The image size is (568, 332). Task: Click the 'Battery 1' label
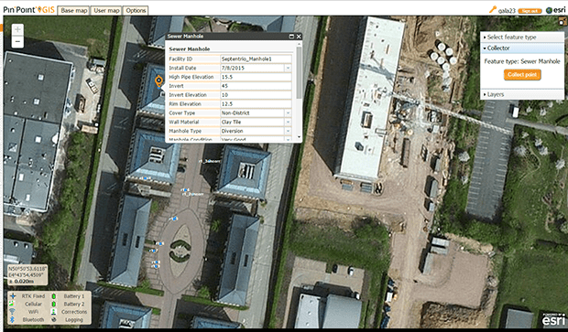tap(74, 296)
